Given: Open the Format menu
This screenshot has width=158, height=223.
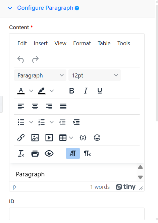Looking at the screenshot, I should tap(82, 43).
